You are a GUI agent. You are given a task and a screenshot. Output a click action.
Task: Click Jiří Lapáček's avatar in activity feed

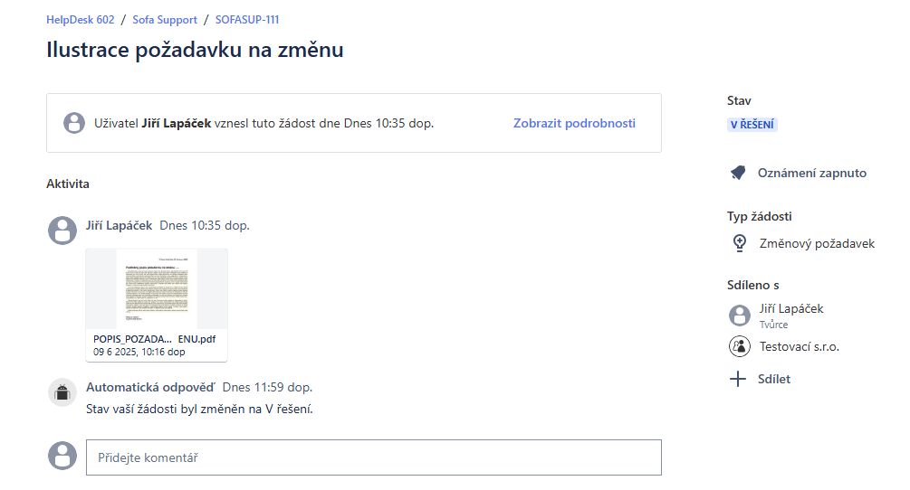62,230
